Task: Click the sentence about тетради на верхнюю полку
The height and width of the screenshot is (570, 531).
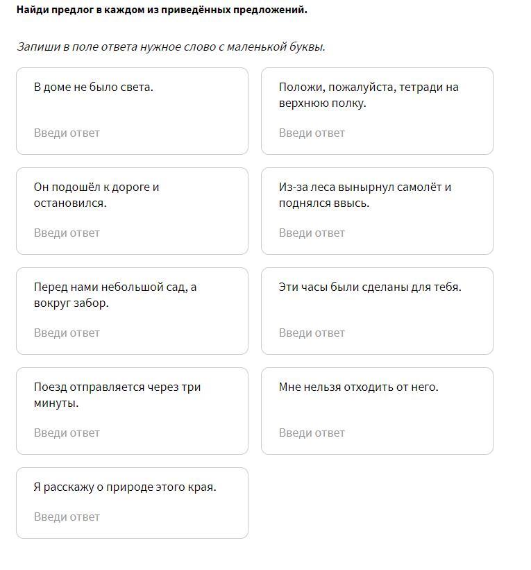Action: pyautogui.click(x=369, y=95)
